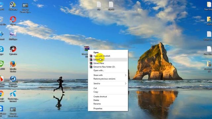212x119 pixels.
Task: Open the LifeFrame desktop shortcut
Action: click(13, 6)
